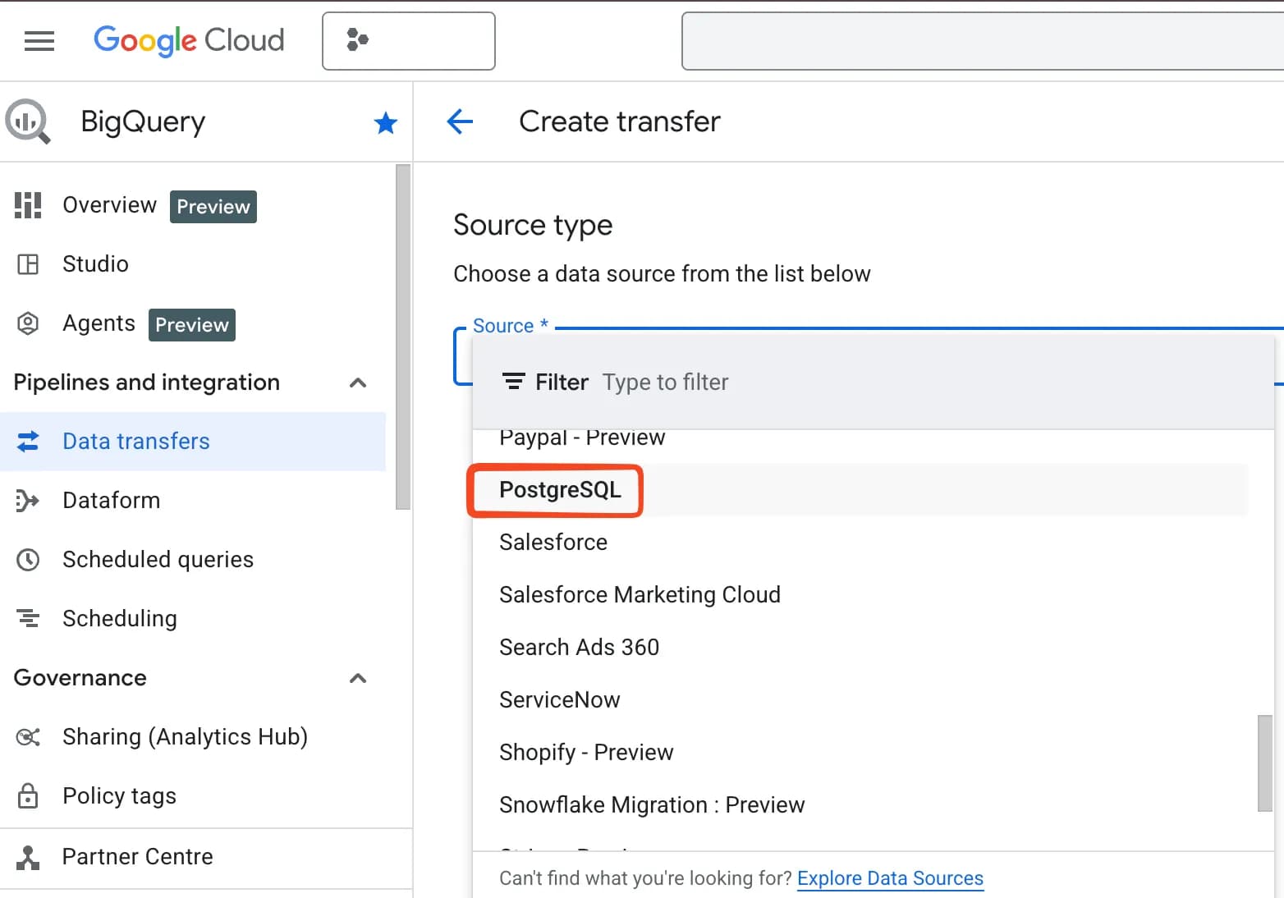The image size is (1284, 898).
Task: Collapse the Pipelines and integration section
Action: (x=358, y=383)
